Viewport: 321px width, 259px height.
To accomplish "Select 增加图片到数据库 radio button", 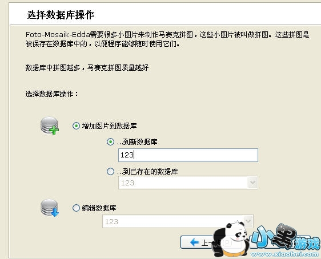I will click(x=76, y=126).
